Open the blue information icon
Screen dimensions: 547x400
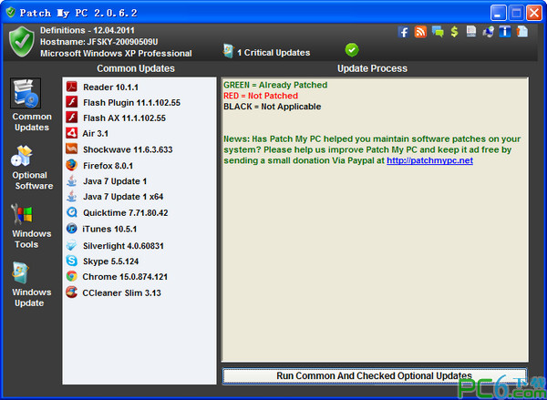pos(505,32)
